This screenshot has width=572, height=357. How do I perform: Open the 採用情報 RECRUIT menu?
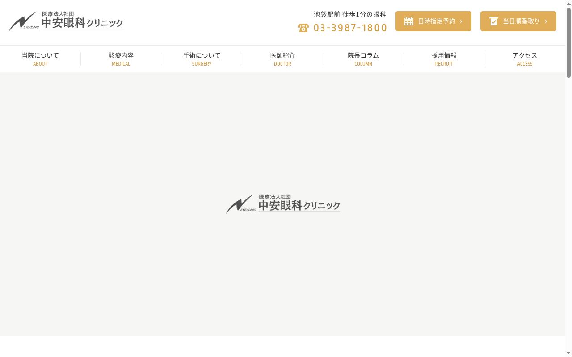click(x=444, y=59)
